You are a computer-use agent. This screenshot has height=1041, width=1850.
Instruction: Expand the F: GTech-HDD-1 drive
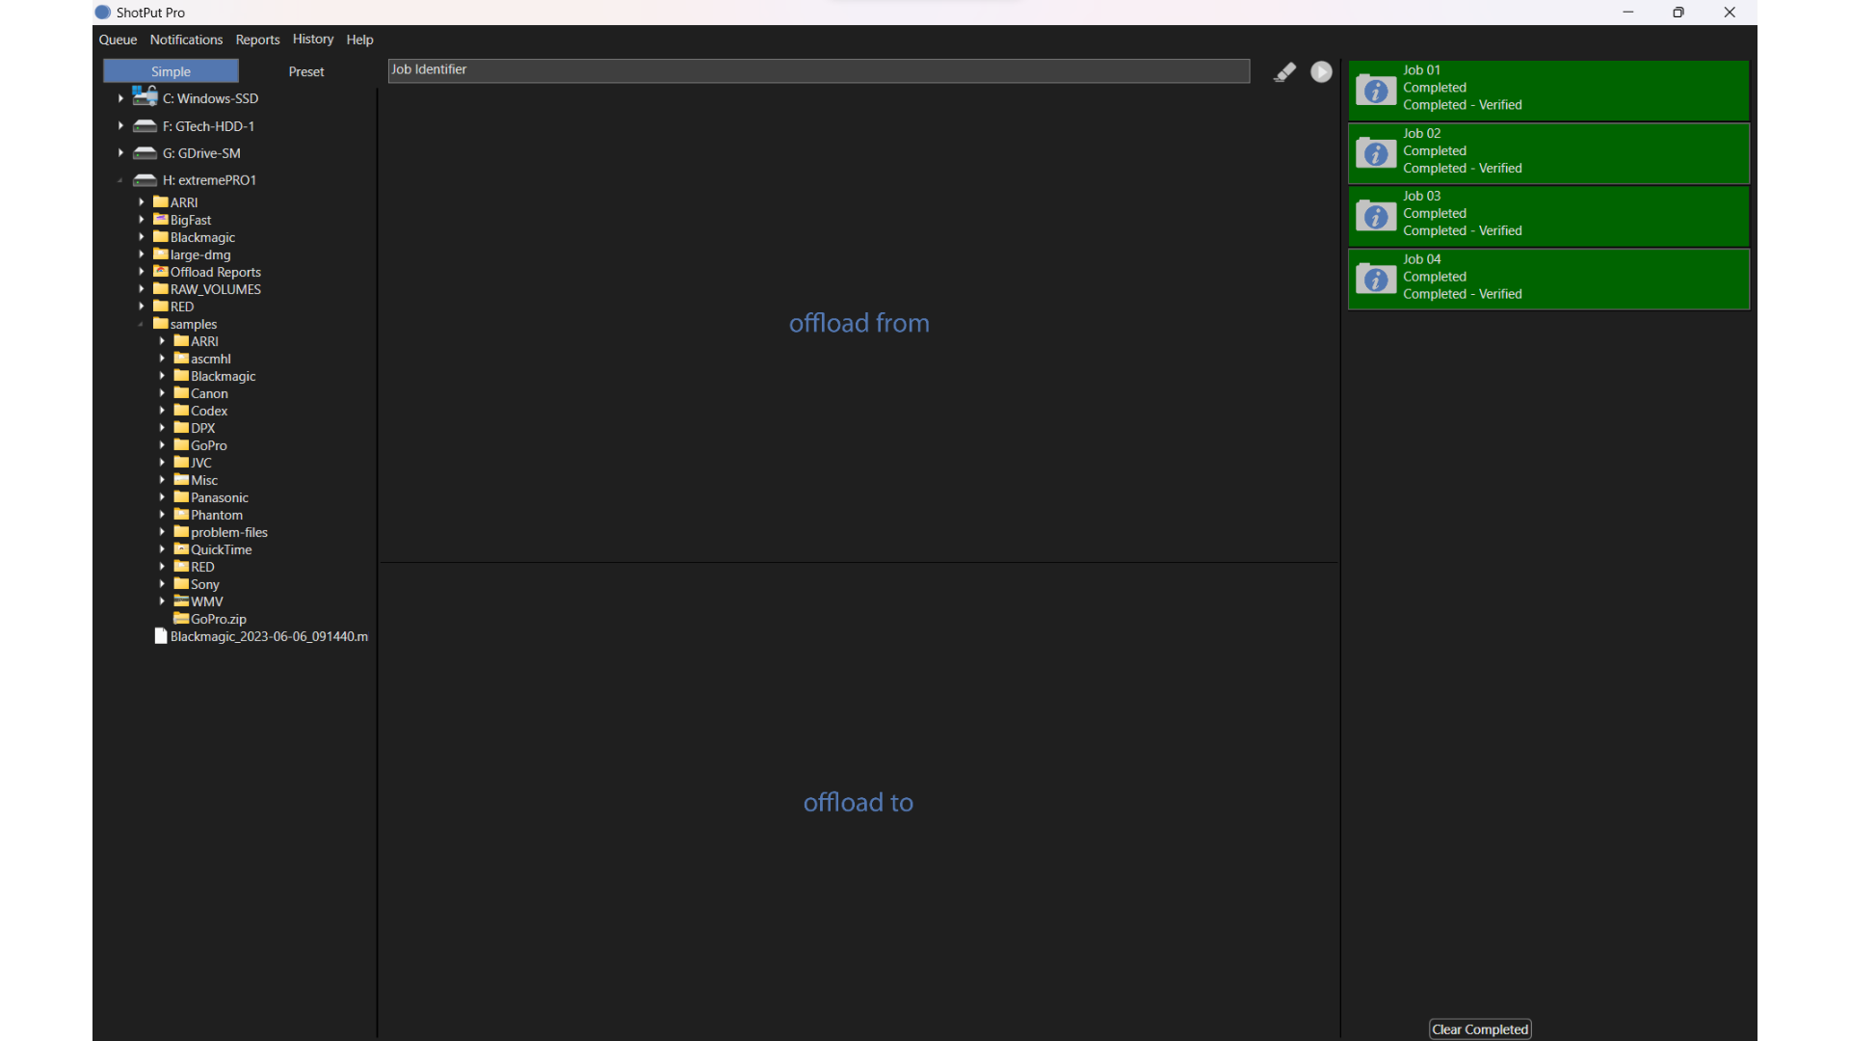(x=120, y=126)
